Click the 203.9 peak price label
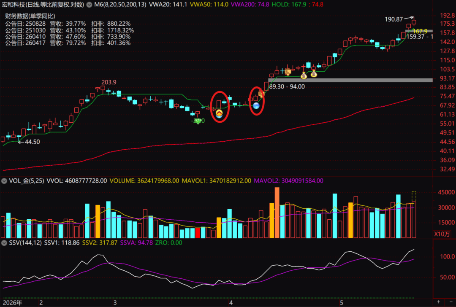This screenshot has height=307, width=456. point(109,82)
